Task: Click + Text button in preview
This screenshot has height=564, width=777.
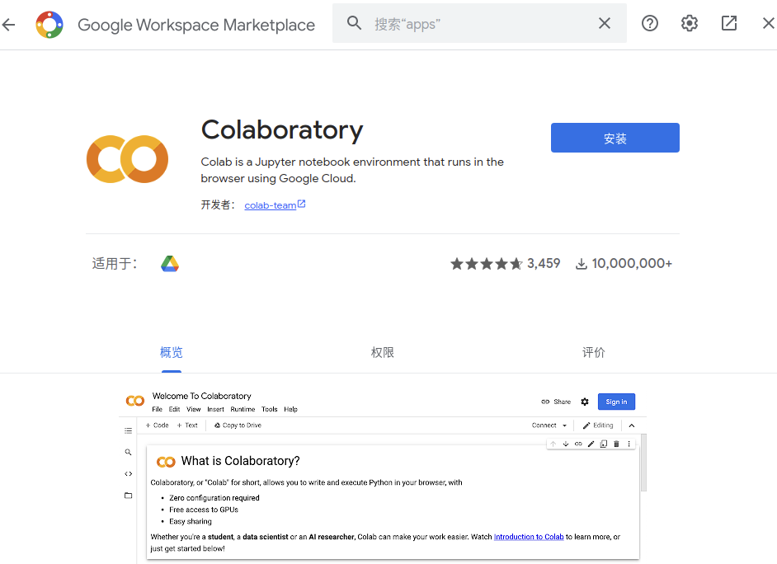Action: (187, 425)
